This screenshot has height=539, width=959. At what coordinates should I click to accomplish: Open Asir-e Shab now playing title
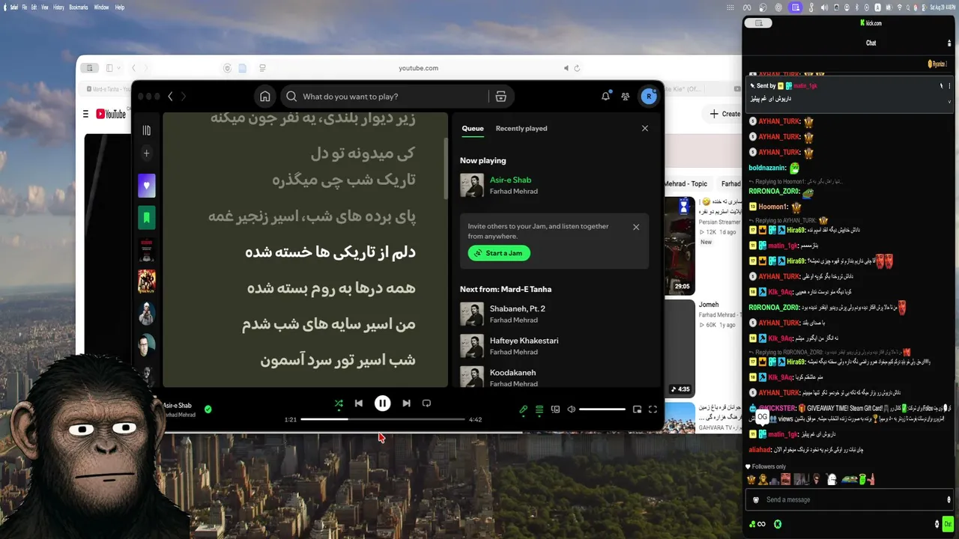tap(510, 180)
